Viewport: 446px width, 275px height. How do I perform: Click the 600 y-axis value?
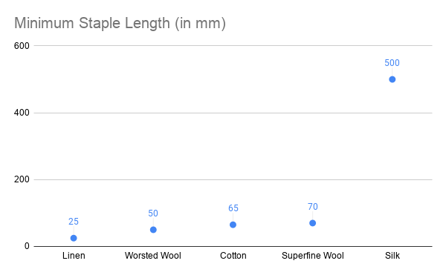point(22,46)
